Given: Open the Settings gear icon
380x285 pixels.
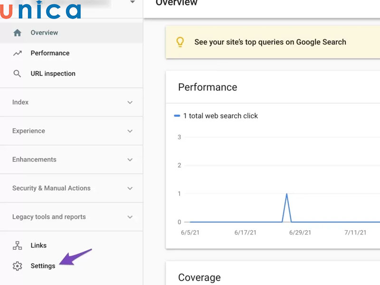Looking at the screenshot, I should pos(18,266).
